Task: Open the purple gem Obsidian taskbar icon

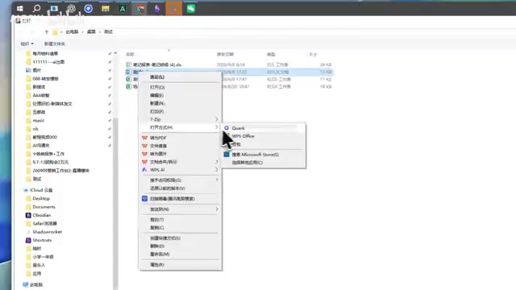Action: click(x=157, y=9)
